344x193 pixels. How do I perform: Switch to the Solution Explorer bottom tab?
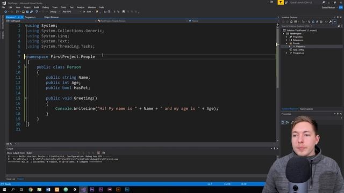point(290,109)
